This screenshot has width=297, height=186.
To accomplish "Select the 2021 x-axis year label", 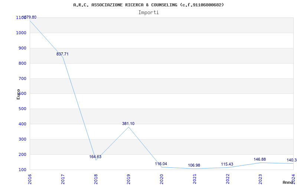I will coord(195,179).
